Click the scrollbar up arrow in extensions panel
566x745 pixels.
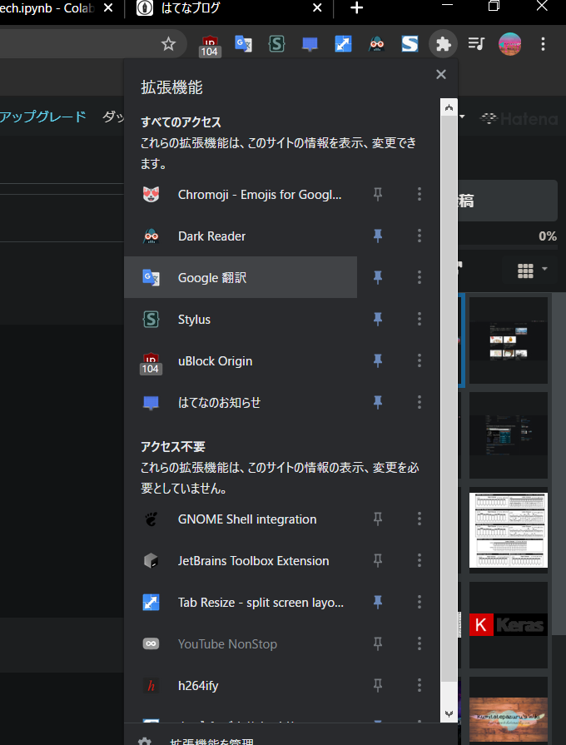[449, 108]
